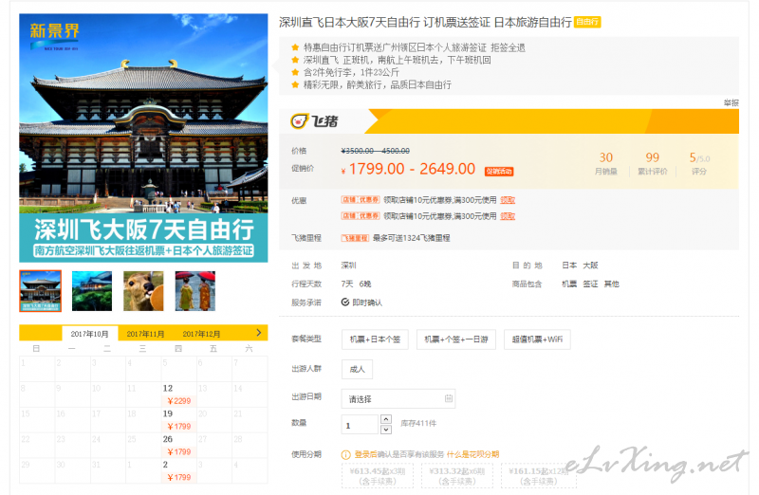759x495 pixels.
Task: Click the 举报 report link
Action: pos(731,102)
